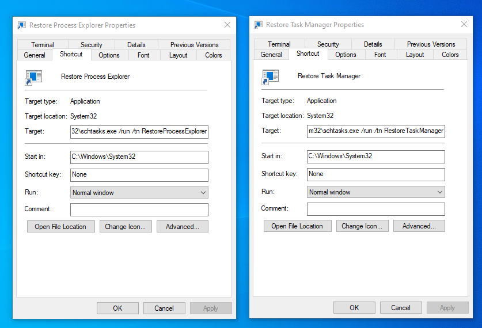This screenshot has height=328, width=482.
Task: Open the Security tab in Task Manager properties
Action: (x=328, y=44)
